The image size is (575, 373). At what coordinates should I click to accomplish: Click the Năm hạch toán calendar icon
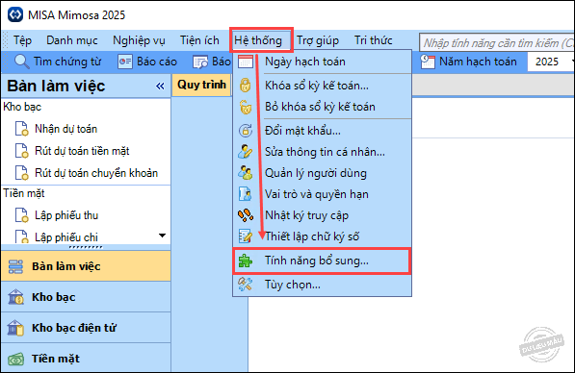pyautogui.click(x=428, y=62)
